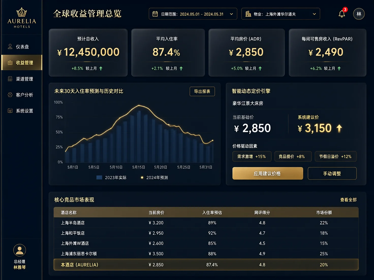
Task: Click the 收益管理 sidebar icon
Action: click(10, 63)
